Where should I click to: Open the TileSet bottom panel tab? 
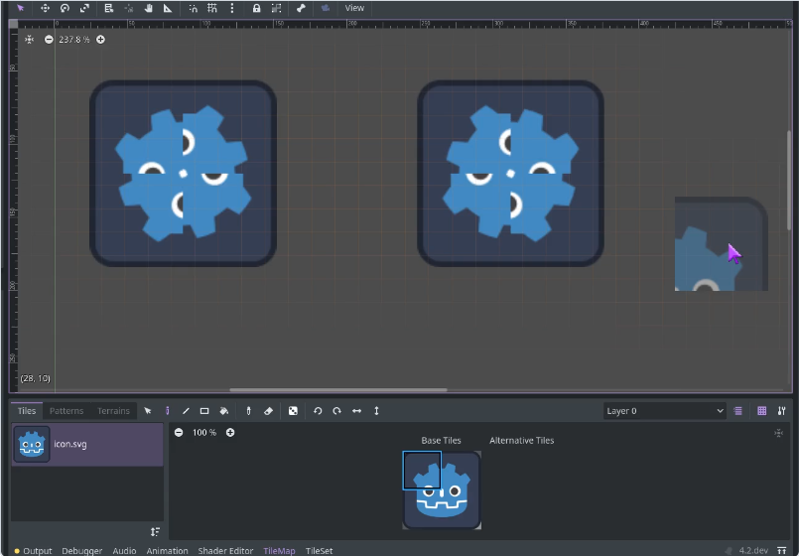(x=319, y=550)
